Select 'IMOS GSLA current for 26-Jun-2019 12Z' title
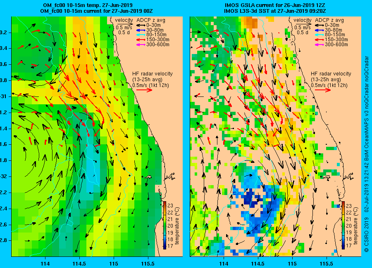The height and width of the screenshot is (268, 372). coord(275,5)
